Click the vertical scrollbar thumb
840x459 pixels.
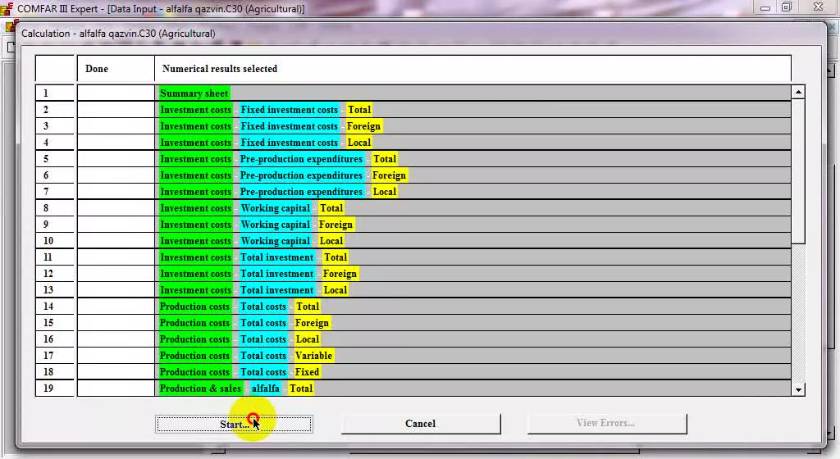(x=798, y=171)
